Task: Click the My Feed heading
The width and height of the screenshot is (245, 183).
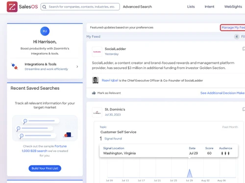Action: point(93,37)
